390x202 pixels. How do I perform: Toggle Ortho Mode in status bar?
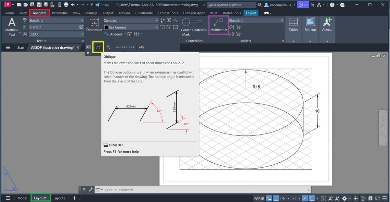[275, 198]
